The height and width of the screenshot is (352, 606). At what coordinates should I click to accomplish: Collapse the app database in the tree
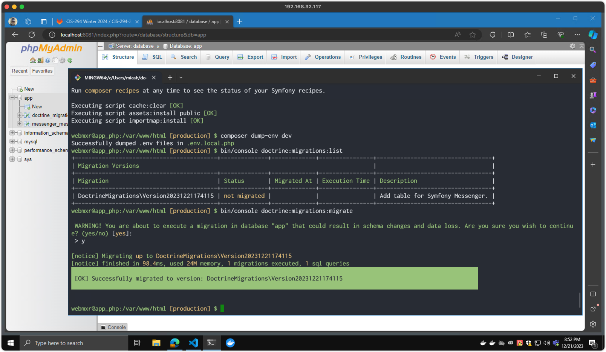coord(12,98)
